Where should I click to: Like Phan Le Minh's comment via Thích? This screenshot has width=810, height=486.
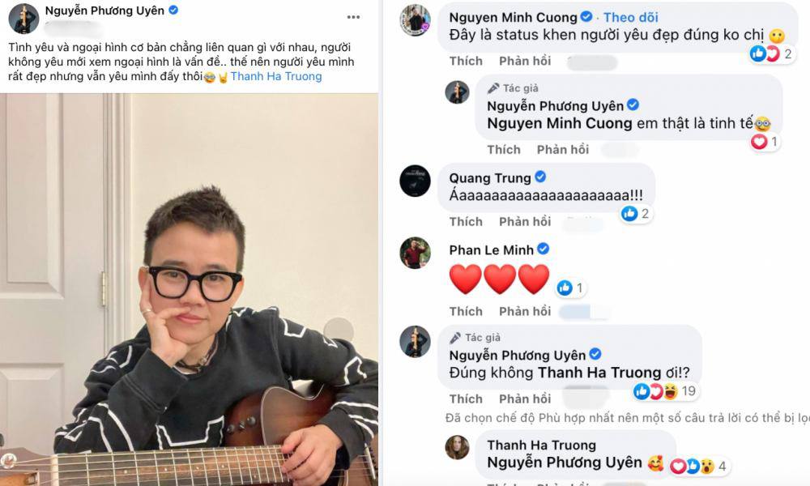(466, 309)
